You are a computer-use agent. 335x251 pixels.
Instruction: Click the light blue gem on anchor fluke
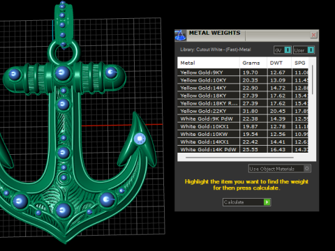pyautogui.click(x=140, y=139)
